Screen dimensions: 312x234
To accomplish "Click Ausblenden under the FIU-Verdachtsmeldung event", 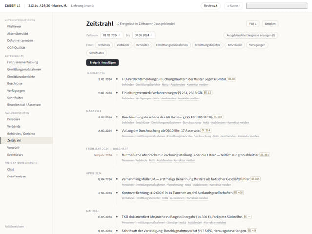I will (177, 84).
